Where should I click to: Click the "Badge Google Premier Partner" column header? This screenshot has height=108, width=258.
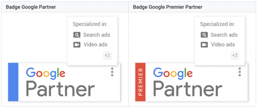pos(168,7)
